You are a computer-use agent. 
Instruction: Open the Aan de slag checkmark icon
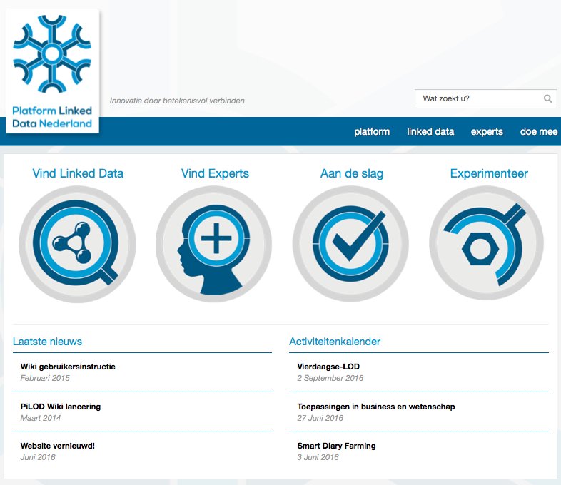(350, 244)
